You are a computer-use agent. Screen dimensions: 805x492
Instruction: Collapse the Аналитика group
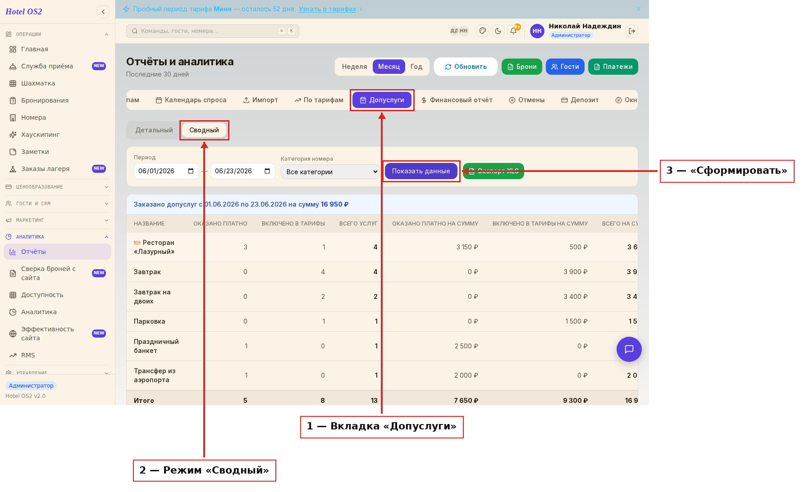click(57, 237)
